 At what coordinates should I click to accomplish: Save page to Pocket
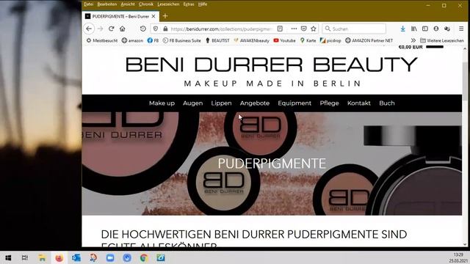tap(303, 29)
